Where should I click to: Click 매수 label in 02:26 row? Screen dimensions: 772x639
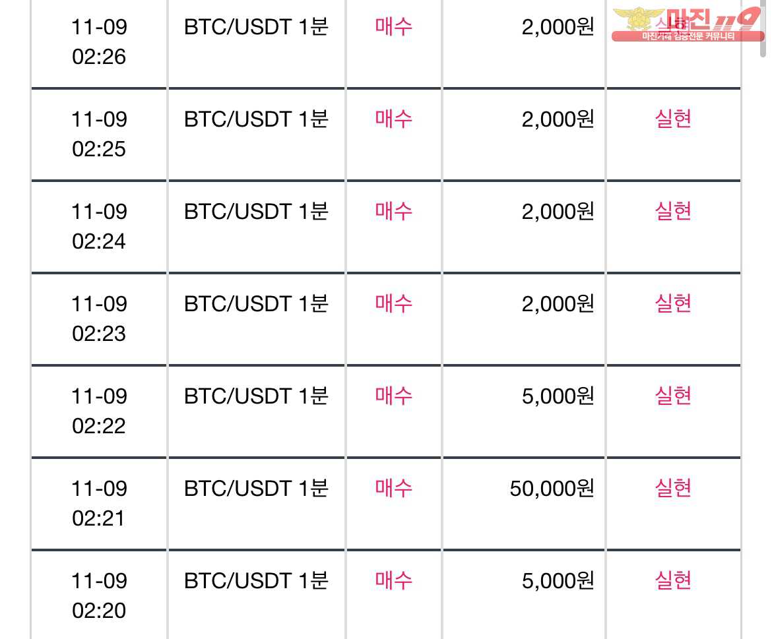(393, 26)
